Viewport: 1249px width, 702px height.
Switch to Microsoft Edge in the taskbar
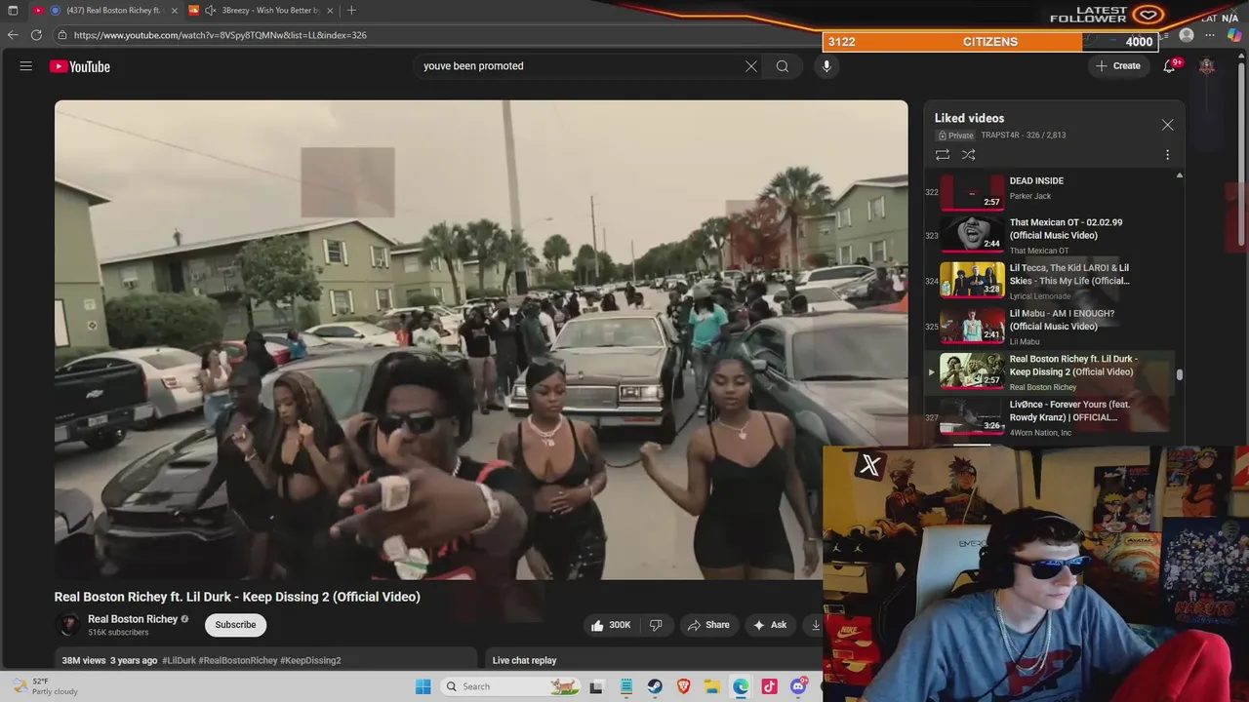point(741,686)
